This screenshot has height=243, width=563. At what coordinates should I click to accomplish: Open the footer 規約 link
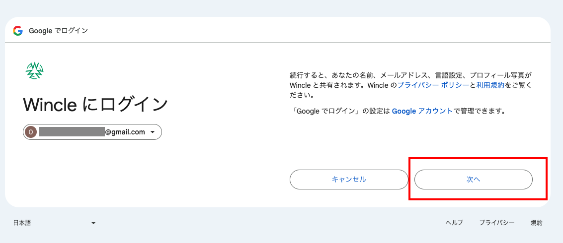pyautogui.click(x=536, y=223)
